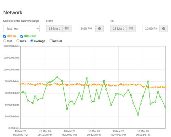171x137 pixels.
Task: Select the min radio button
Action: (x=5, y=41)
